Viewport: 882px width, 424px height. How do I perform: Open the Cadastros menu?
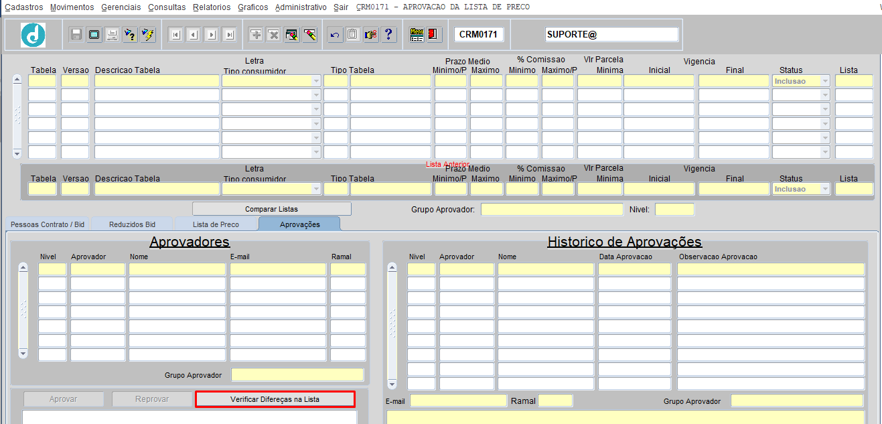coord(24,7)
